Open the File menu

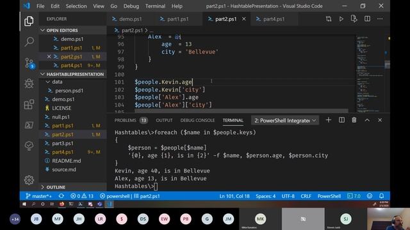[40, 6]
